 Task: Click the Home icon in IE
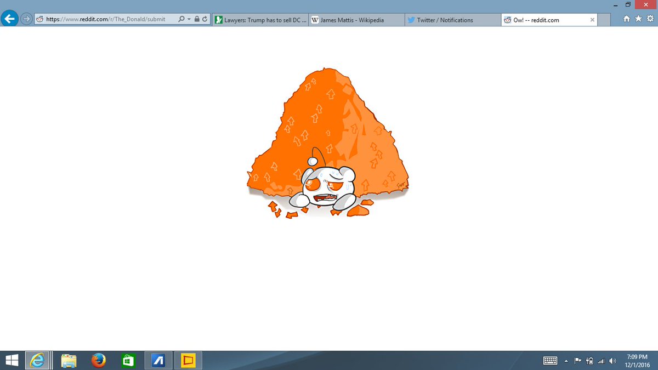[627, 19]
